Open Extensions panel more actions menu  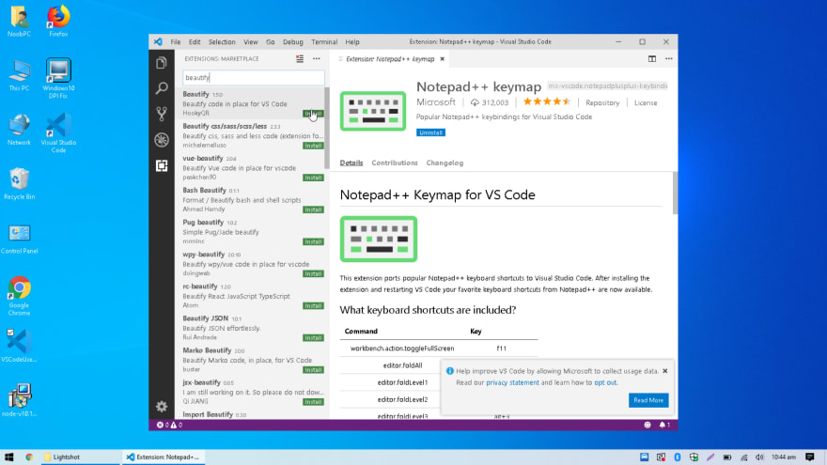[317, 58]
